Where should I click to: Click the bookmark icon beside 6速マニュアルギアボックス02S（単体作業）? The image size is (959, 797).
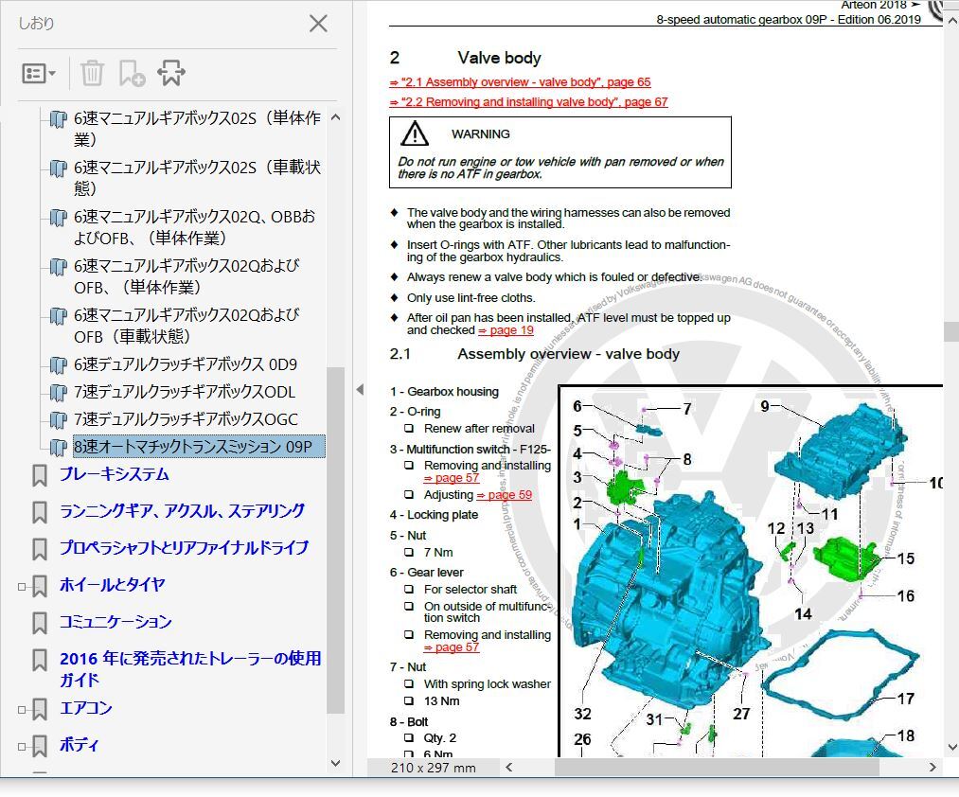tap(58, 118)
